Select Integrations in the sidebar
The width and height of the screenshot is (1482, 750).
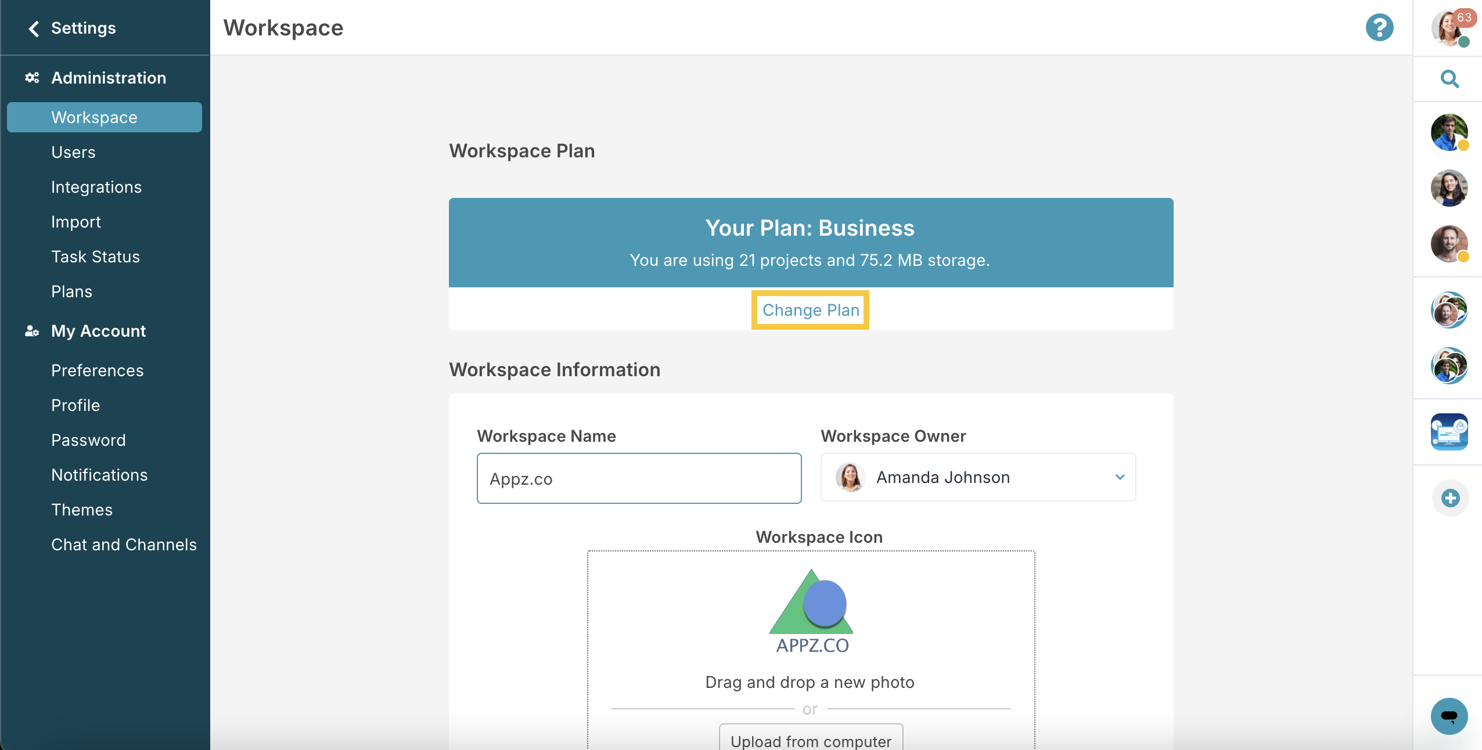[x=96, y=187]
